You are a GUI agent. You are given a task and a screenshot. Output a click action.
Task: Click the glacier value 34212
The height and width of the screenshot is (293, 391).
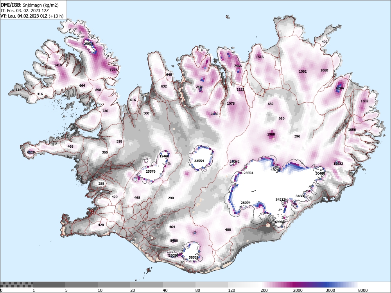click(x=280, y=200)
